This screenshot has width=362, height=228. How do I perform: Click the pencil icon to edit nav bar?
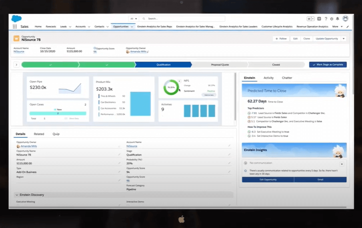(x=348, y=27)
